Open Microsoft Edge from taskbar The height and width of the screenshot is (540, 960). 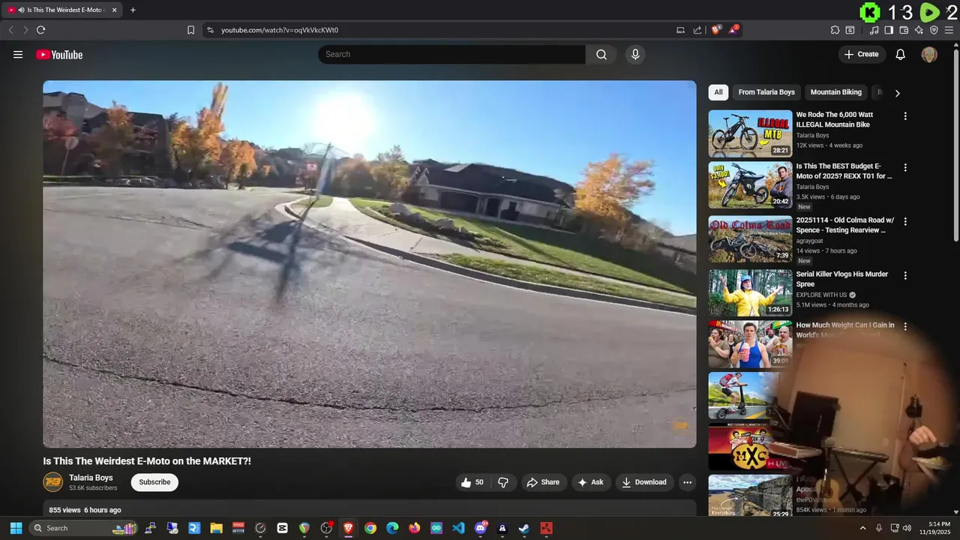[x=392, y=528]
